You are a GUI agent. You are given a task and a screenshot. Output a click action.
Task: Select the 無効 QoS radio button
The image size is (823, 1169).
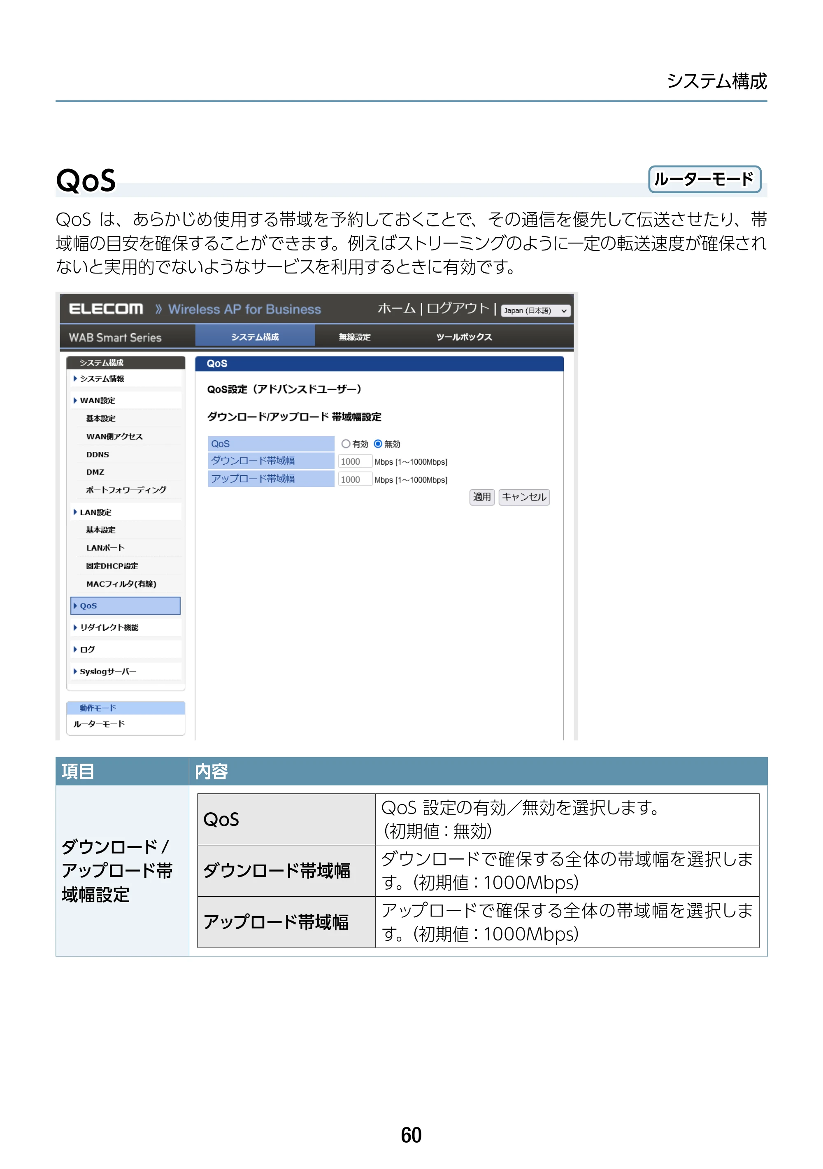378,444
